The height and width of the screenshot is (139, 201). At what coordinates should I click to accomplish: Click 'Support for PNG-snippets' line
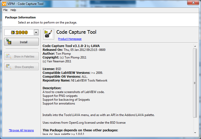coord(60,96)
